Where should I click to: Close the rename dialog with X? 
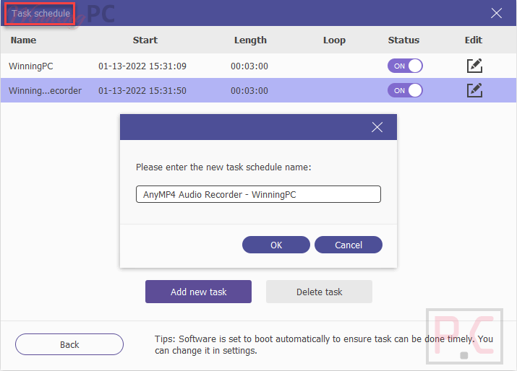[377, 127]
